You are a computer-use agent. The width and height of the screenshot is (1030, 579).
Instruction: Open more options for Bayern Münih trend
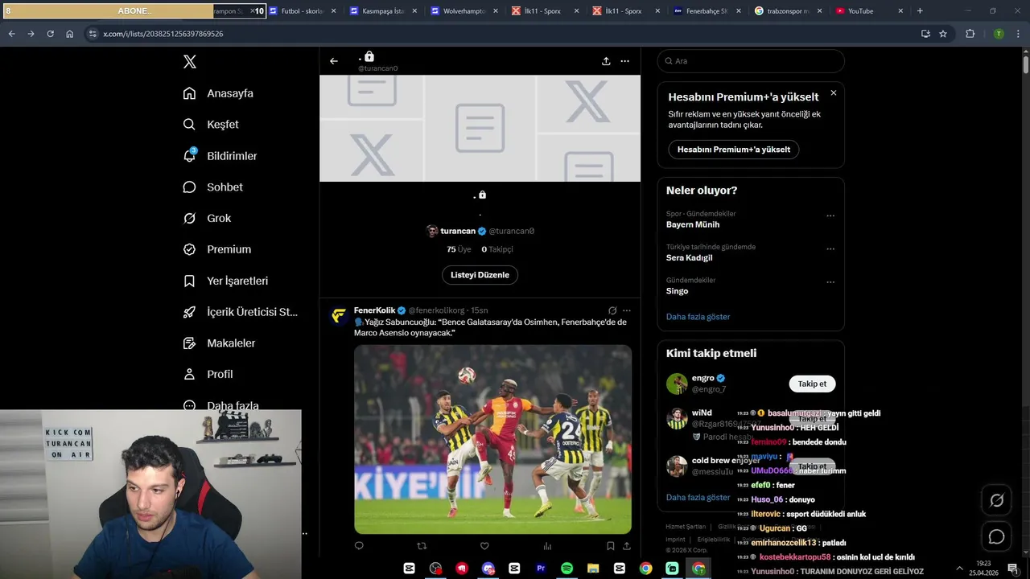pos(830,216)
